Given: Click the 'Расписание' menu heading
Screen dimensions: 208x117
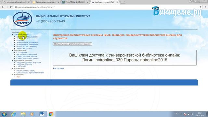Looking at the screenshot, I should click(x=19, y=69).
